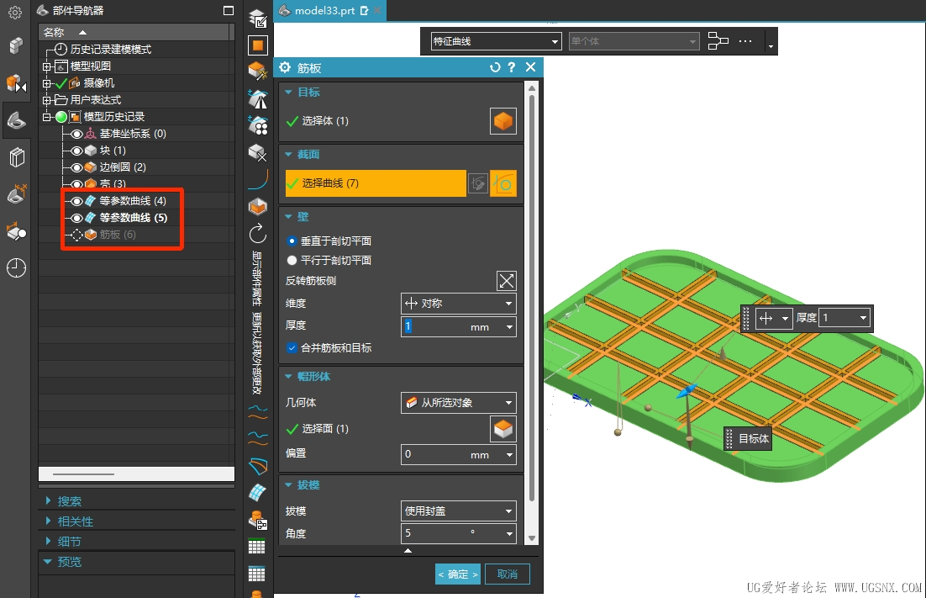This screenshot has width=926, height=598.
Task: Click select face cube icon in Cap section
Action: [503, 429]
